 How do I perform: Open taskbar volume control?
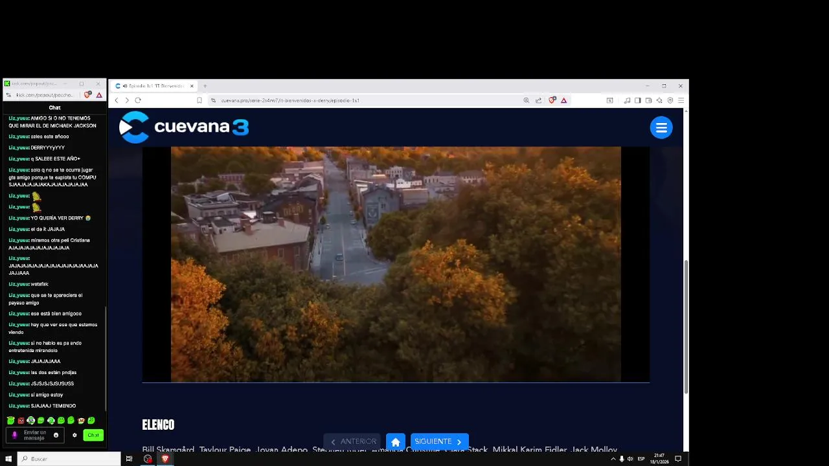(x=630, y=459)
